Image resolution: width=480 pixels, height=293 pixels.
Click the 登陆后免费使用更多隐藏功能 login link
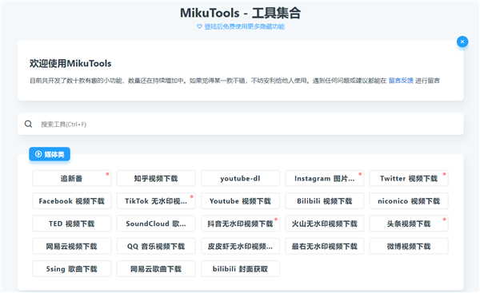click(244, 26)
